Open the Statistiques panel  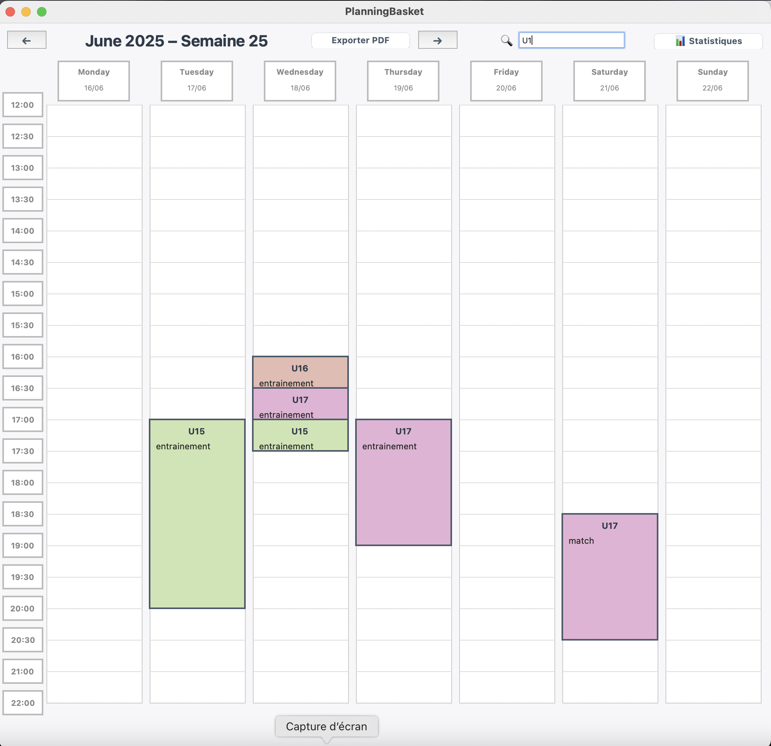coord(708,41)
